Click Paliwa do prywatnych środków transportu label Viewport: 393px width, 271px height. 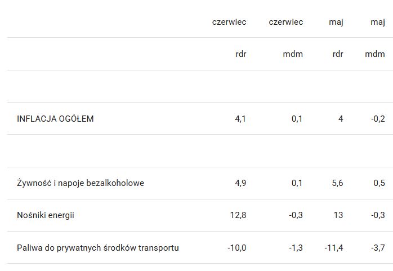point(98,248)
